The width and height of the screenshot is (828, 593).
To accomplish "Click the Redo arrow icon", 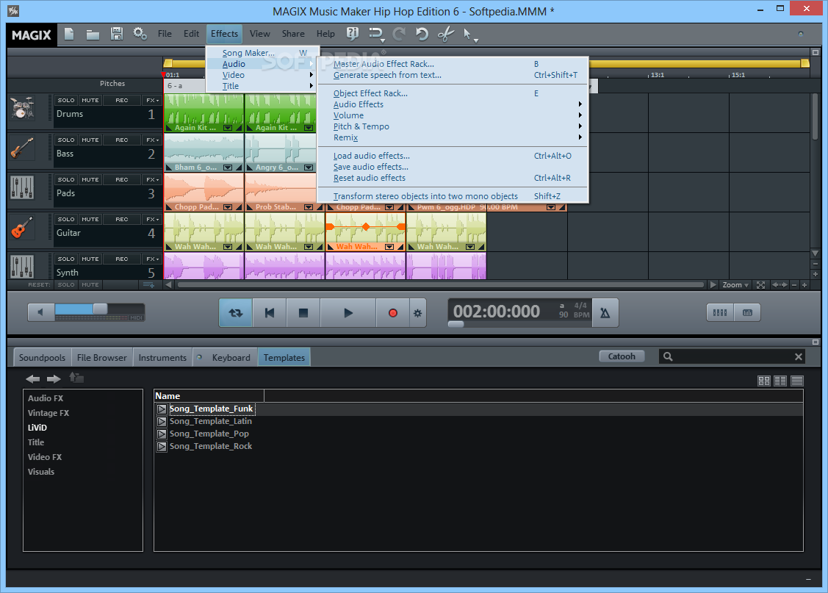I will tap(399, 34).
